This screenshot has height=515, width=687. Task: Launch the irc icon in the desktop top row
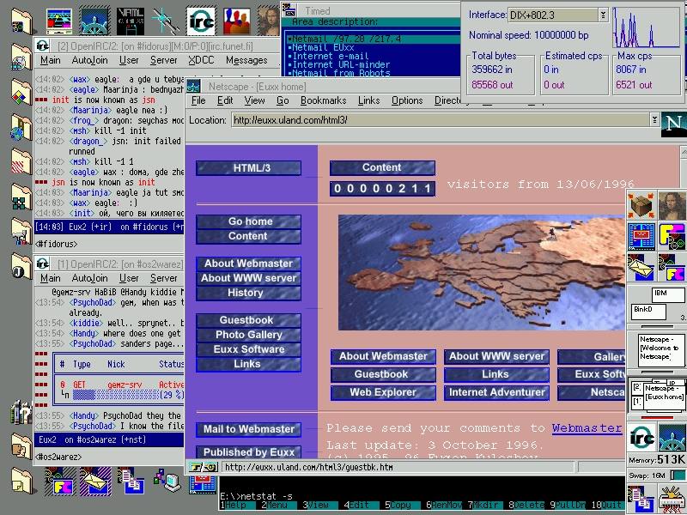coord(201,21)
